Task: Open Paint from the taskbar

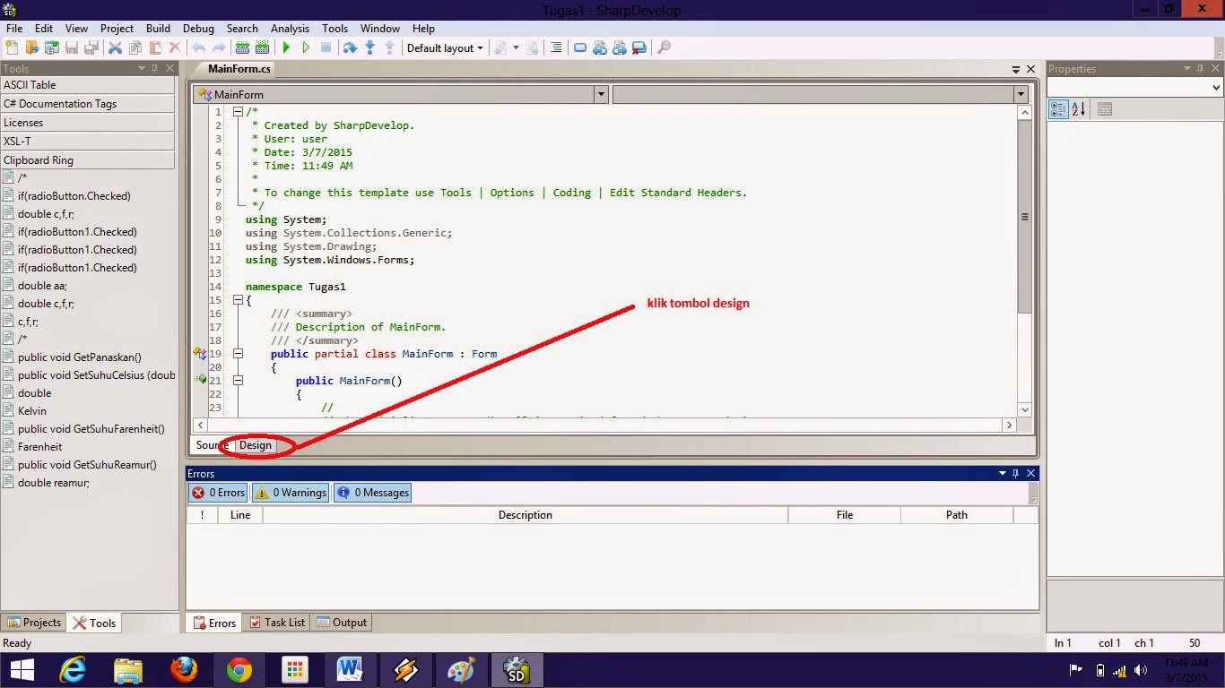Action: [x=461, y=670]
